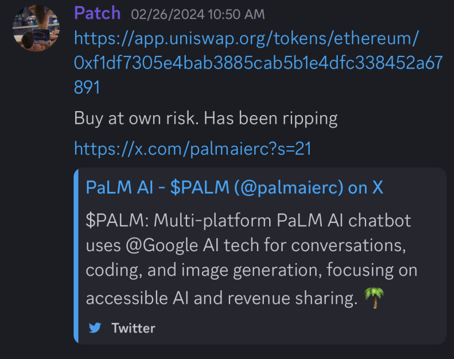This screenshot has height=359, width=454.
Task: Click the Patch username
Action: coord(97,13)
